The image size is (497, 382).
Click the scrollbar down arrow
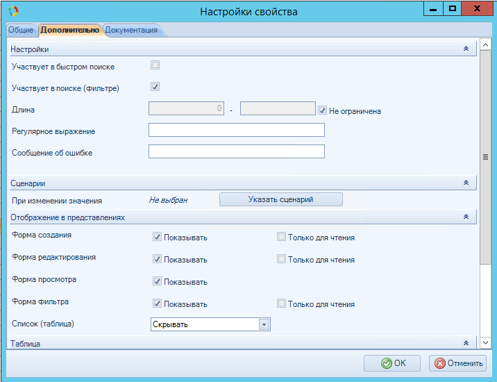(x=486, y=342)
